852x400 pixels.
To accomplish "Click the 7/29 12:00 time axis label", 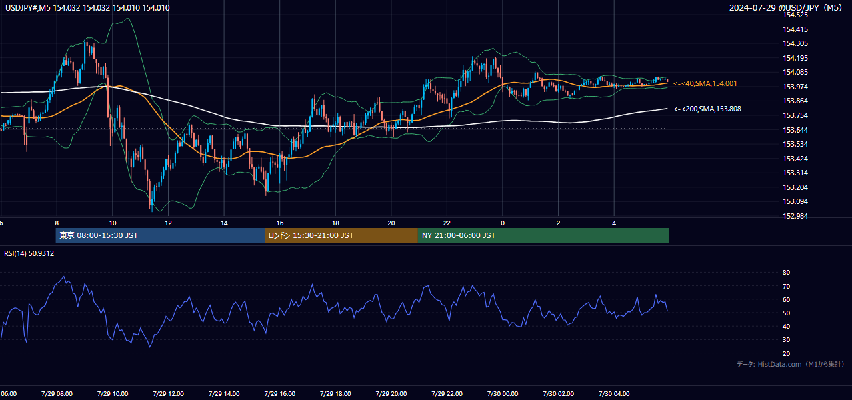I will [168, 393].
